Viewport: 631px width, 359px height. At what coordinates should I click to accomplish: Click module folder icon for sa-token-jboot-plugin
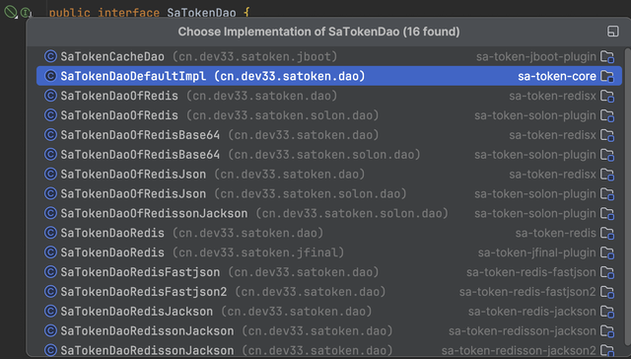pyautogui.click(x=607, y=57)
